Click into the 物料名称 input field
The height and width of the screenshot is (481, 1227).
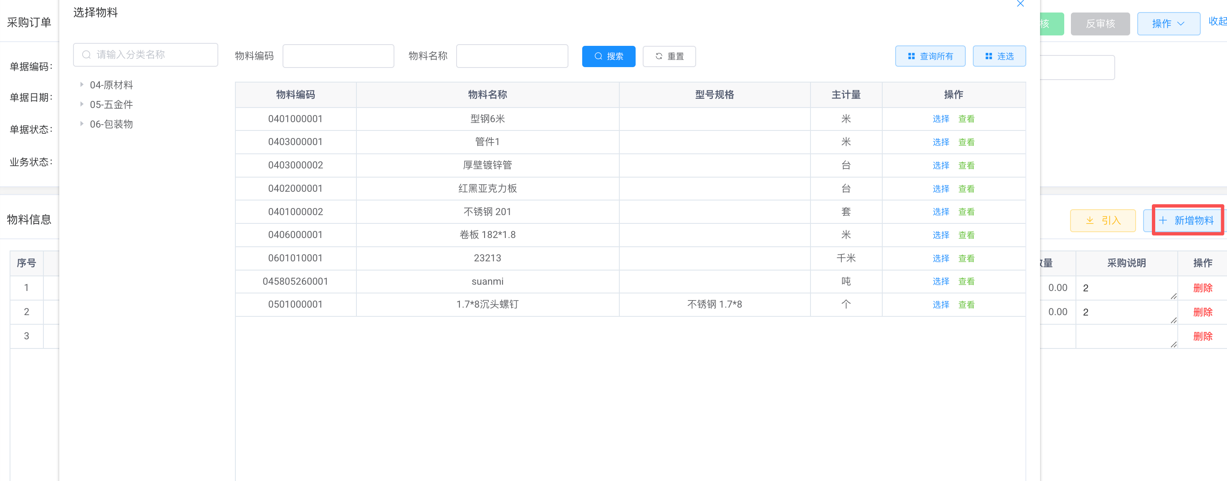[512, 56]
